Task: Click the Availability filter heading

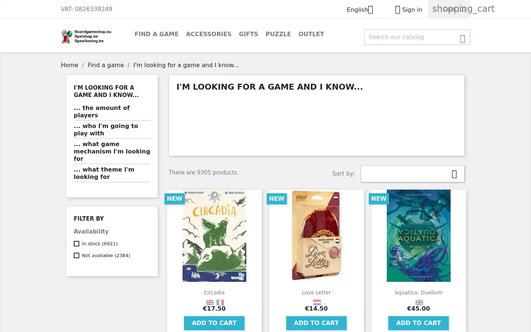Action: pyautogui.click(x=91, y=231)
